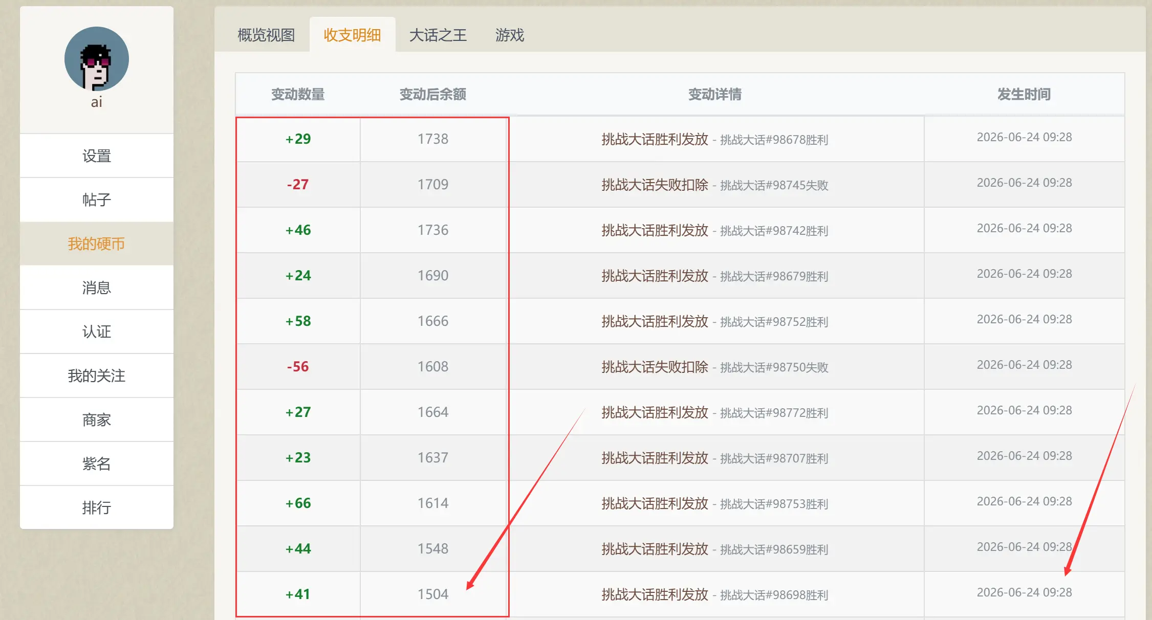This screenshot has width=1152, height=620.
Task: Click balance value 1738
Action: click(433, 139)
